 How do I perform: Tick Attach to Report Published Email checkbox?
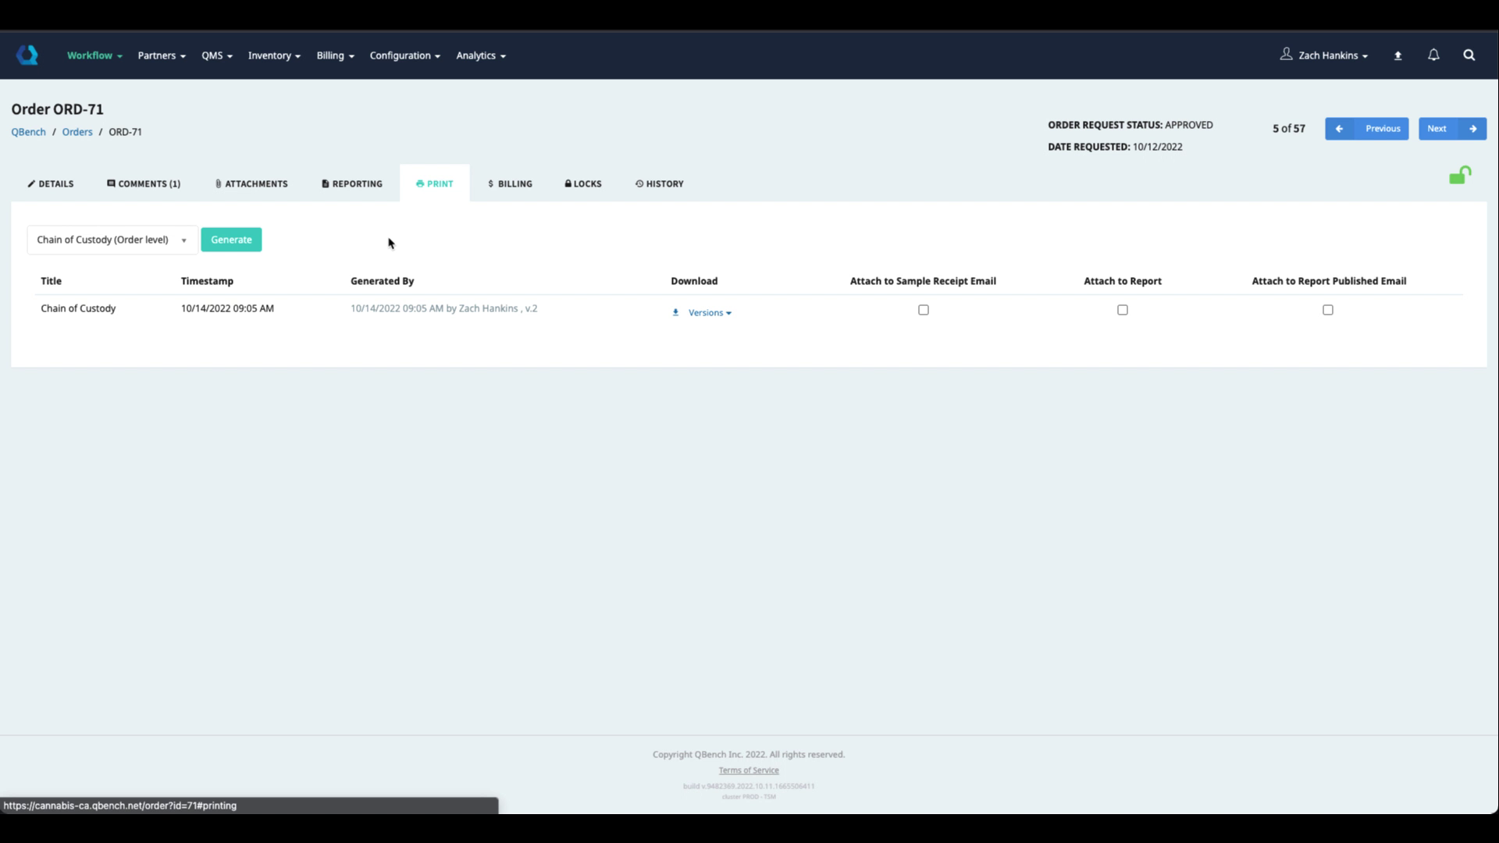tap(1328, 310)
